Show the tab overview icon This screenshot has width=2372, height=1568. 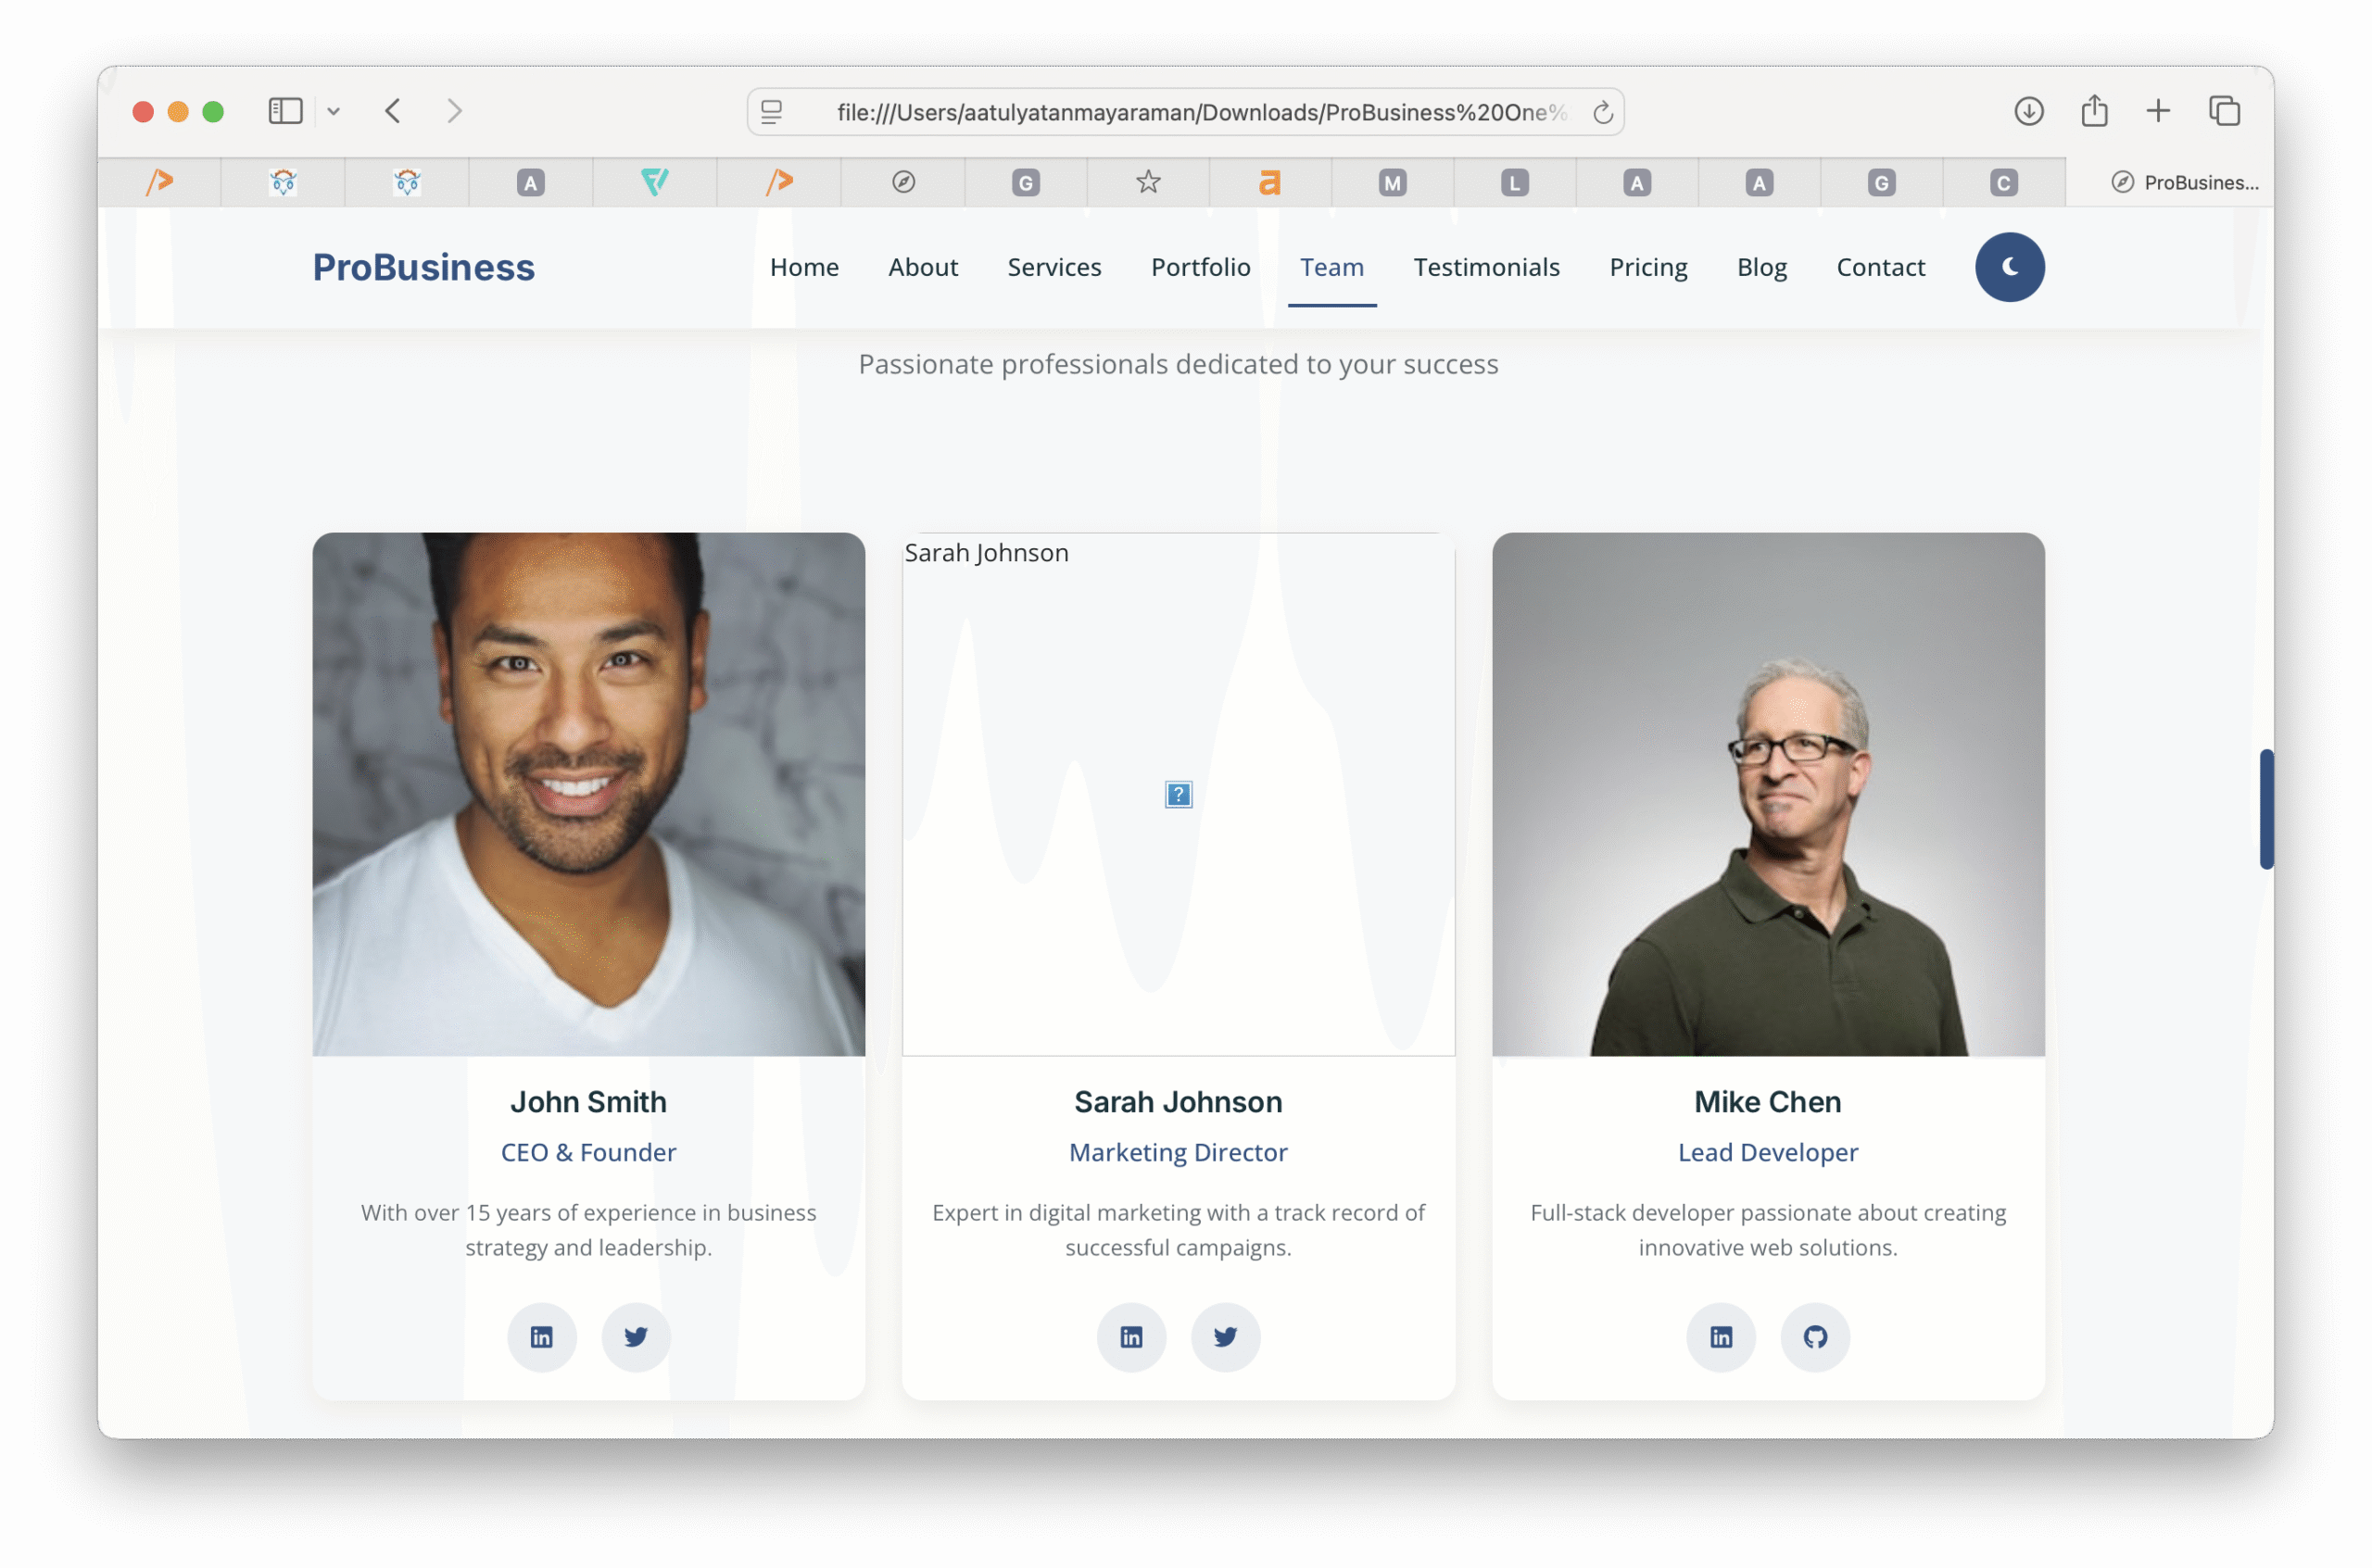tap(2224, 111)
